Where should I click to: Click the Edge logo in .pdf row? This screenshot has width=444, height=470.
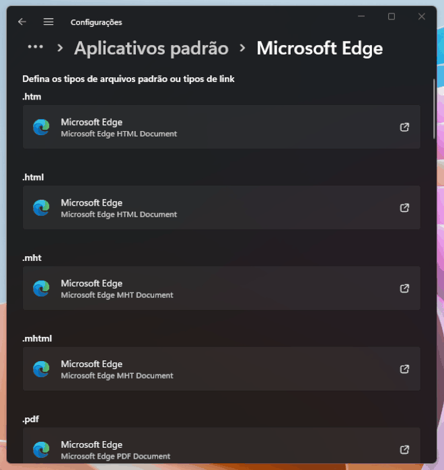pos(41,449)
